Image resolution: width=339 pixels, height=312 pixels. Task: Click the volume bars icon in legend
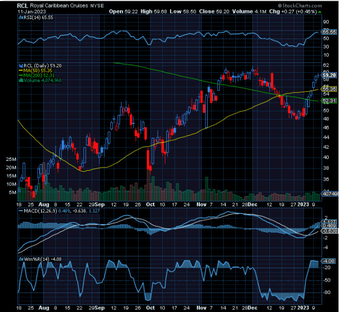click(20, 80)
